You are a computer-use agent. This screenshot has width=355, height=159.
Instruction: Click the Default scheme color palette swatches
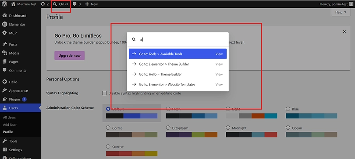tap(132, 116)
